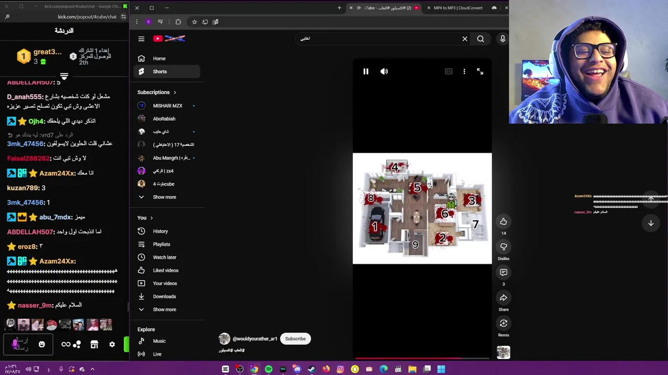Open the browser profile C avatar
This screenshot has width=668, height=375.
tap(148, 22)
